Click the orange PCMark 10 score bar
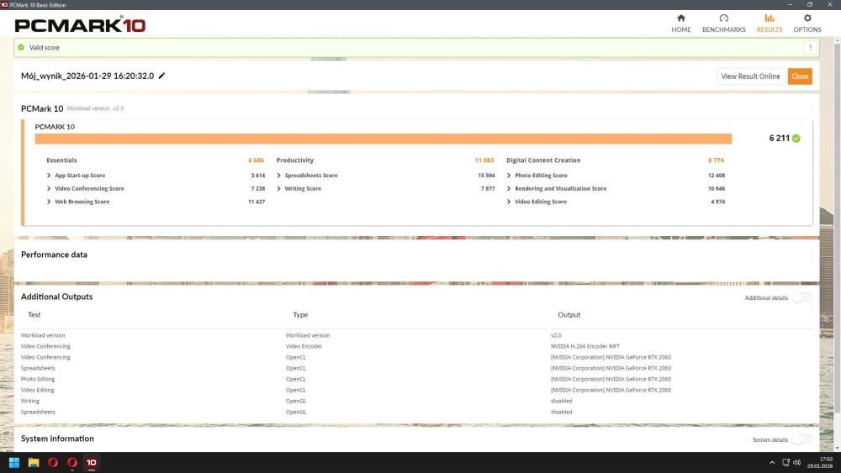Image resolution: width=841 pixels, height=473 pixels. point(383,139)
